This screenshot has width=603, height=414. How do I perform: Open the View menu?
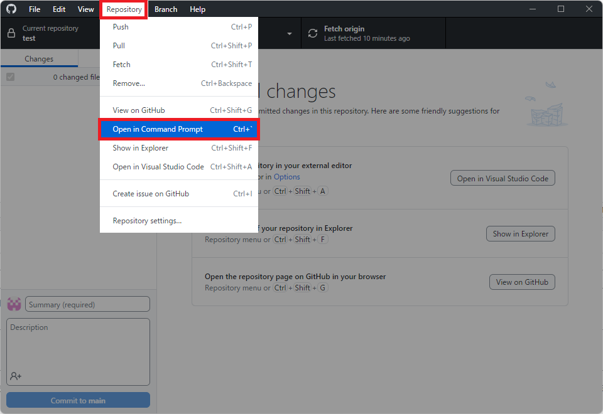click(86, 9)
